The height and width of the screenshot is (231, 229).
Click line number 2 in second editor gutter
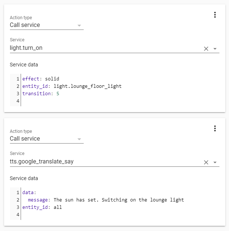point(18,200)
